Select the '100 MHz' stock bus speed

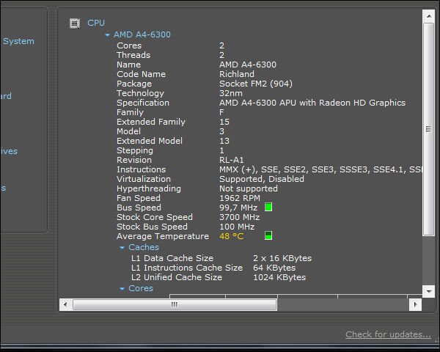[237, 227]
